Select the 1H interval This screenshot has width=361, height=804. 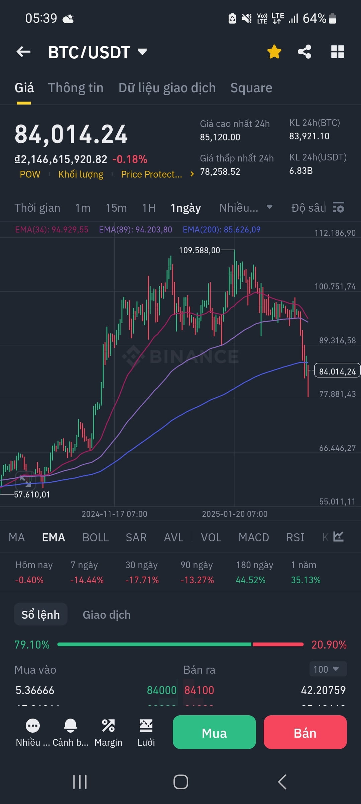pos(149,208)
